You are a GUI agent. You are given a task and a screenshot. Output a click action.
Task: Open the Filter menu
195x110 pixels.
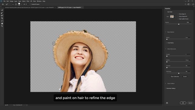tap(28, 1)
